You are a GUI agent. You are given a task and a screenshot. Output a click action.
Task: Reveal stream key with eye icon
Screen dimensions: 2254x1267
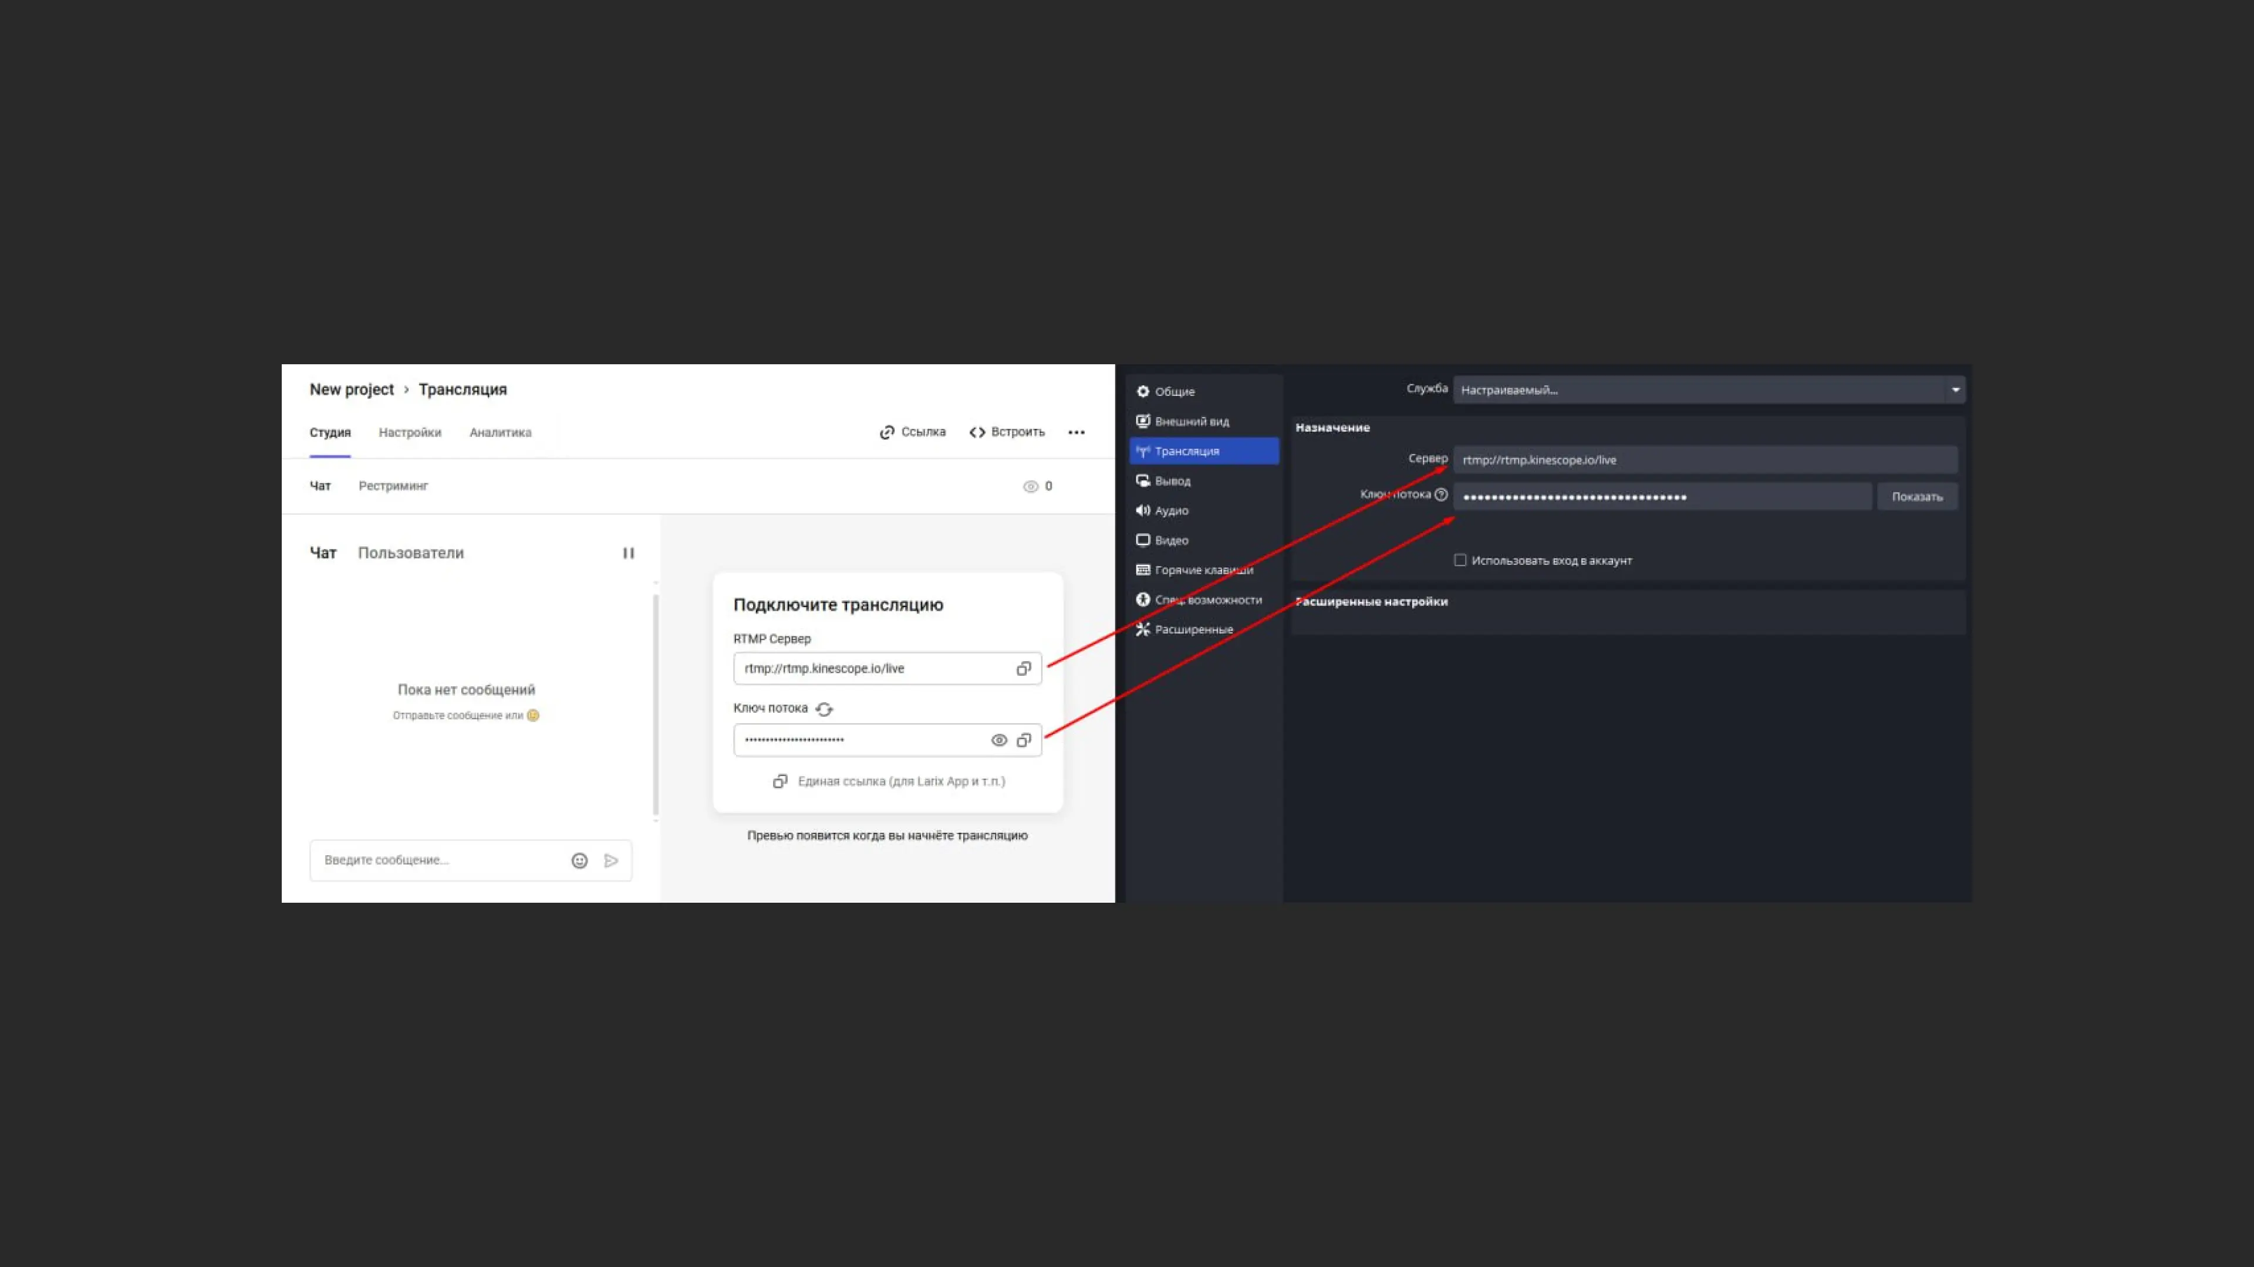click(998, 741)
